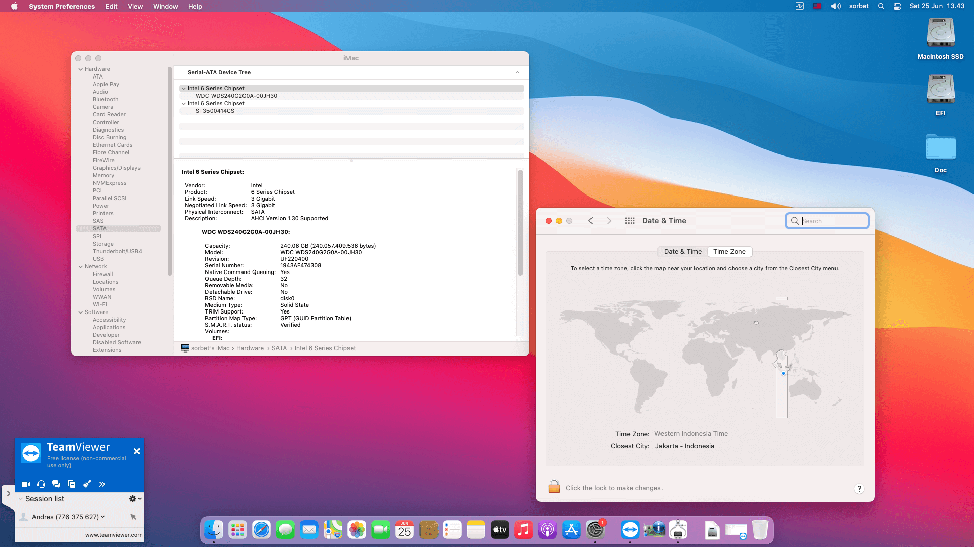Select the EFI drive on desktop

click(941, 95)
